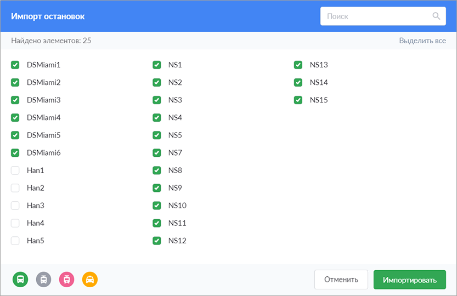Click the magnifier search icon

click(436, 16)
